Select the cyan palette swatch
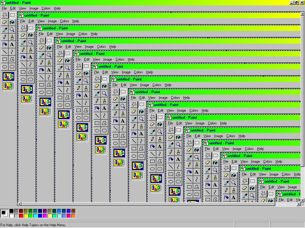This screenshot has width=305, height=228. 35,216
